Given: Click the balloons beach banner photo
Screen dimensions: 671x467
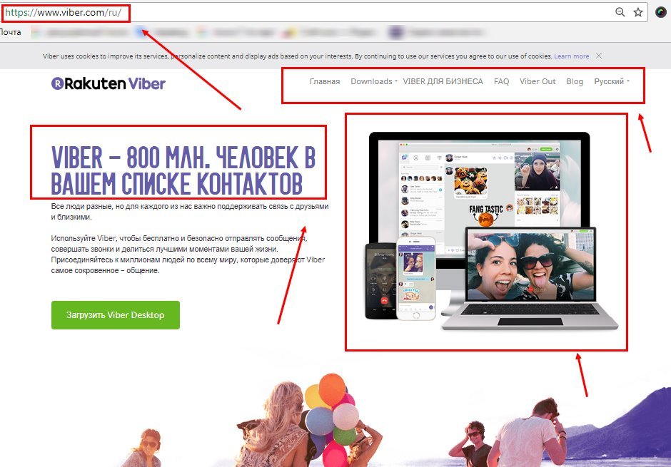Looking at the screenshot, I should pos(335,412).
